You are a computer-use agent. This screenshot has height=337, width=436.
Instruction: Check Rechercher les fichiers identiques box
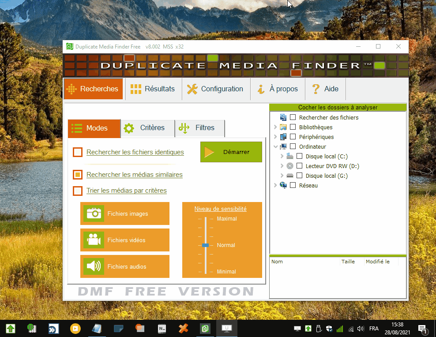(78, 152)
